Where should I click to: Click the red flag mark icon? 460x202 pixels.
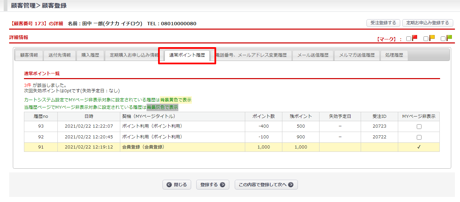click(415, 38)
